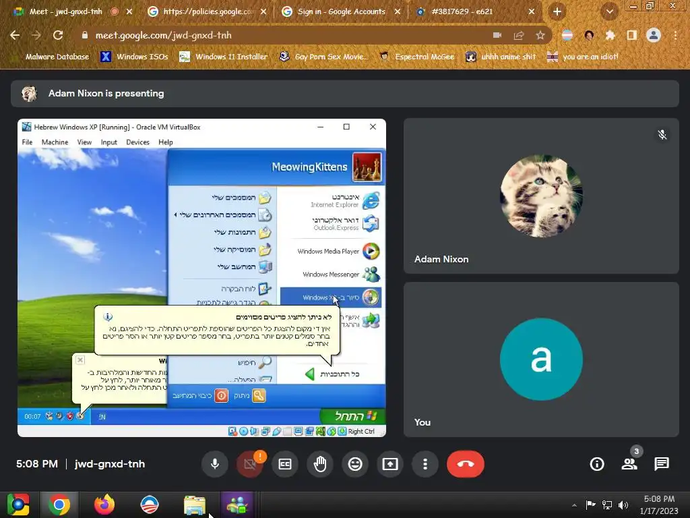Click EN language indicator in XP taskbar
Image resolution: width=690 pixels, height=518 pixels.
pos(102,417)
